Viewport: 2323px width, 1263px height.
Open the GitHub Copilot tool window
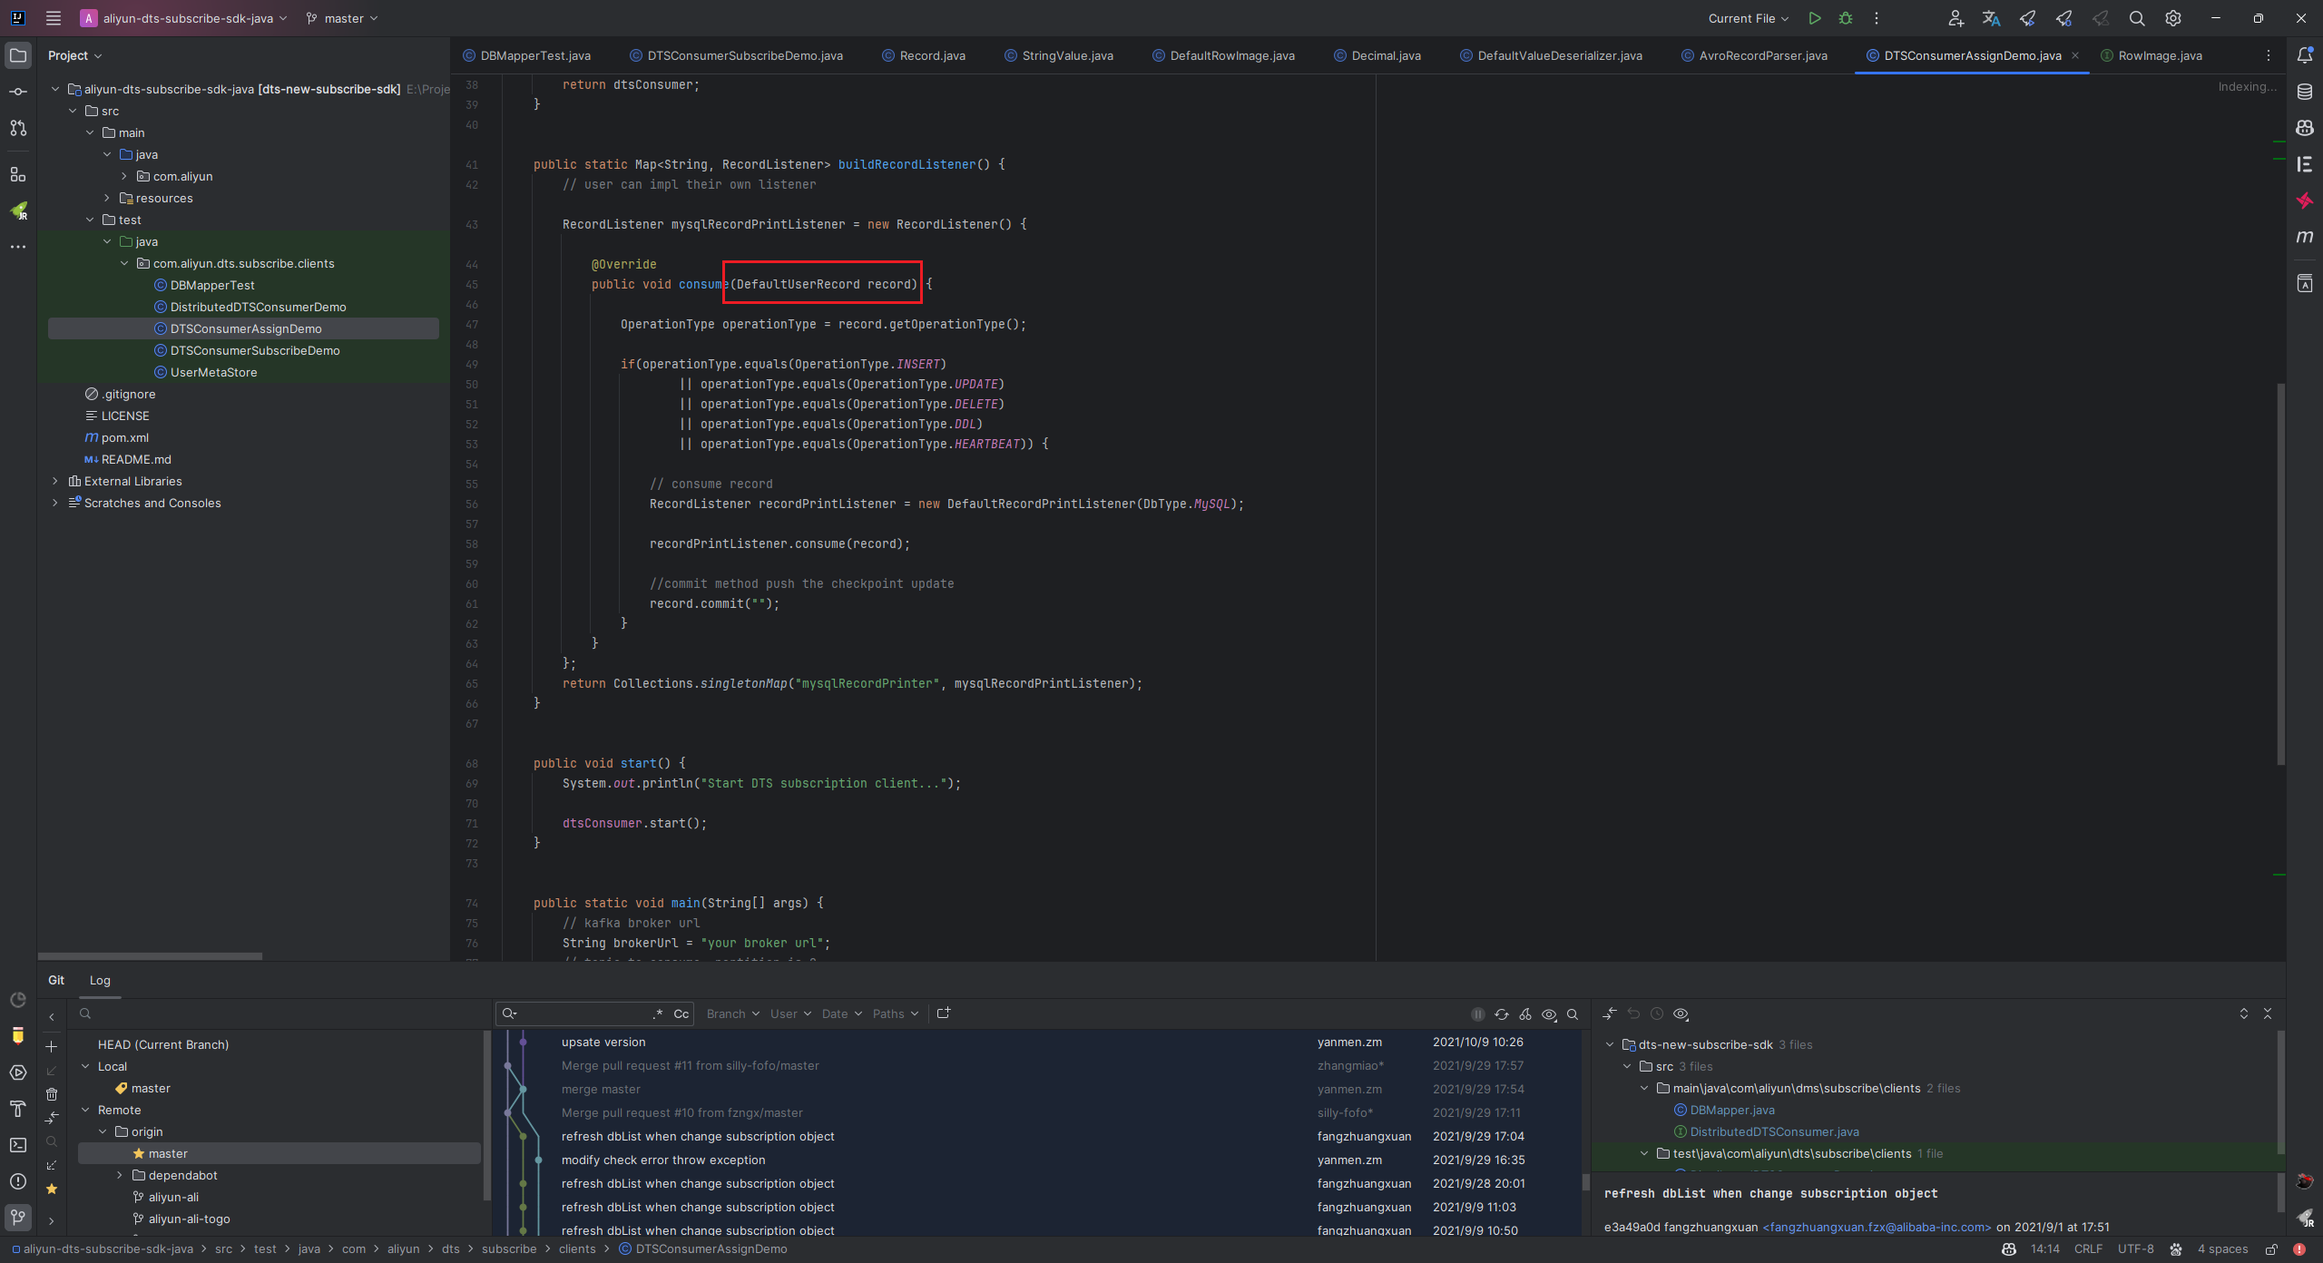coord(2305,128)
